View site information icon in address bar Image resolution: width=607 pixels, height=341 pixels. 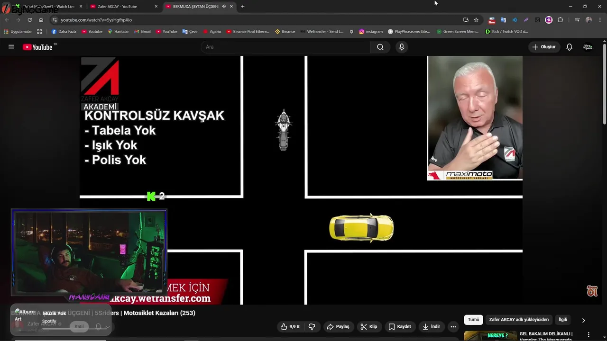pyautogui.click(x=55, y=20)
